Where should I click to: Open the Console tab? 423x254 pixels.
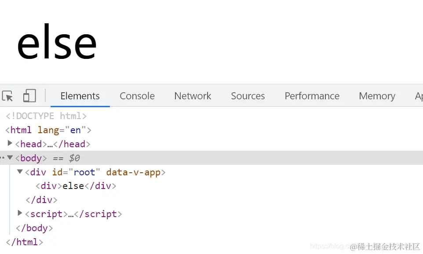click(x=137, y=96)
